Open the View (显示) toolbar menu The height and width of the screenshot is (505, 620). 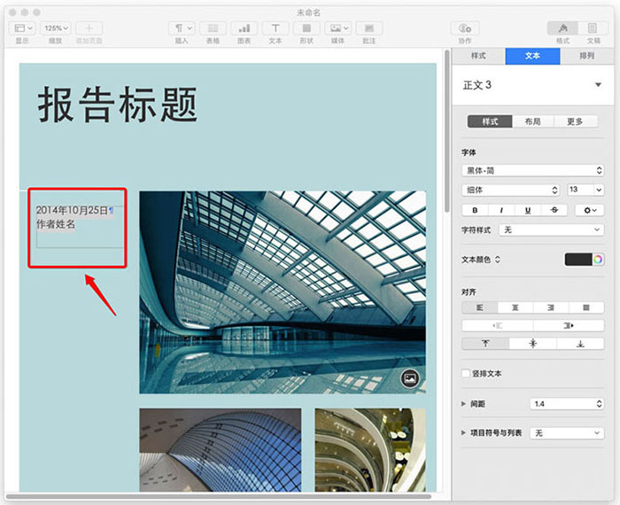coord(22,28)
